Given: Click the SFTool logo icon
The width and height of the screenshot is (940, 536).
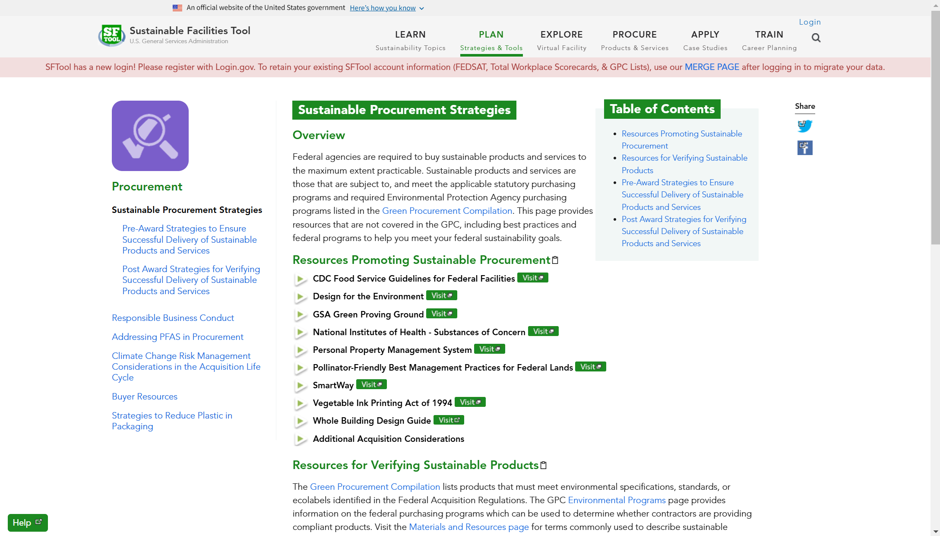Looking at the screenshot, I should tap(112, 35).
